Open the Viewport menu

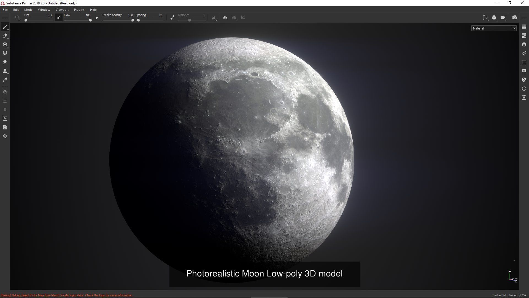62,10
